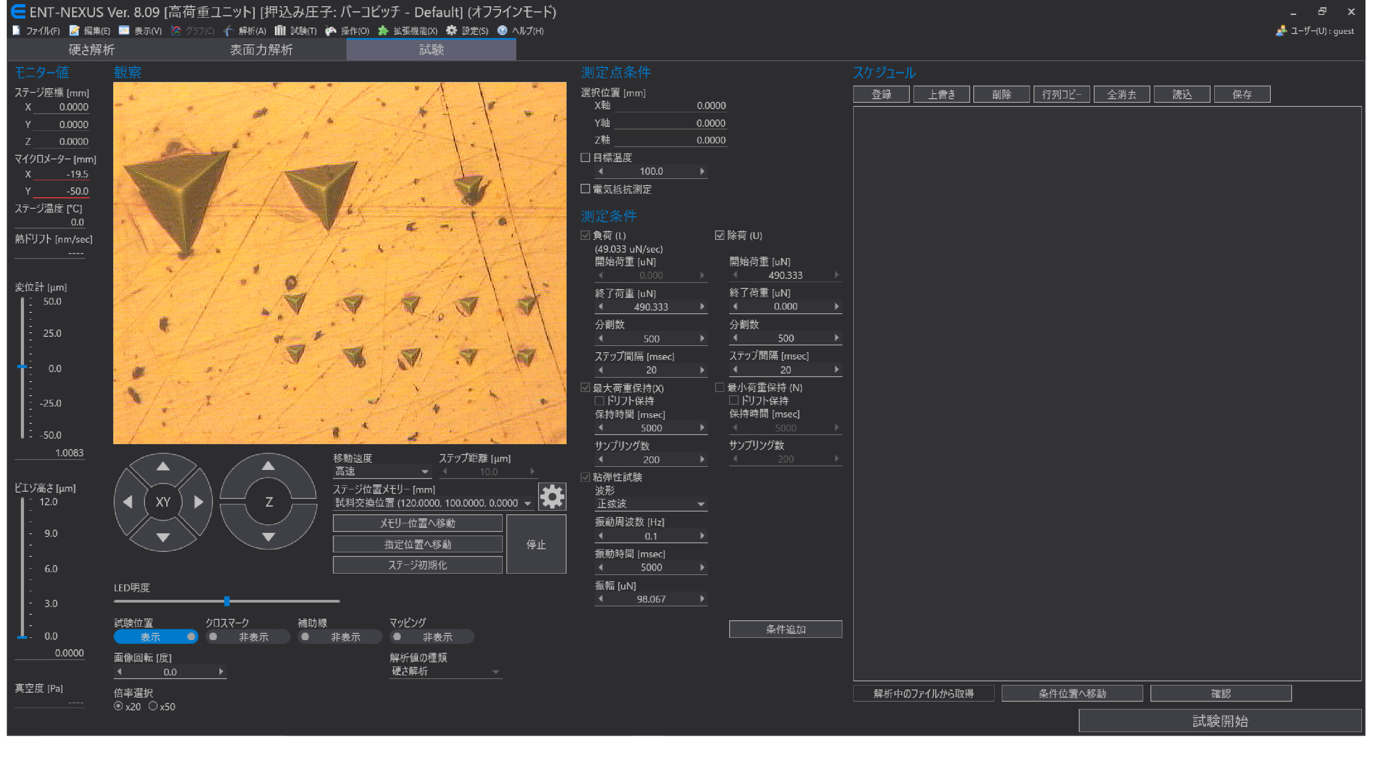This screenshot has height=771, width=1375.
Task: Enable the 電気抵抗測定 checkbox
Action: [x=586, y=189]
